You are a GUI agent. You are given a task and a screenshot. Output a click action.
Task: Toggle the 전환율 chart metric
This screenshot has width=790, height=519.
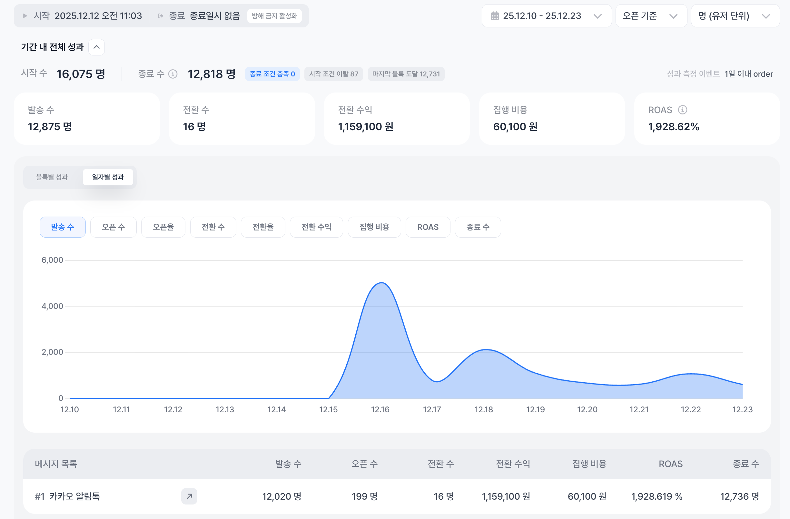coord(263,227)
